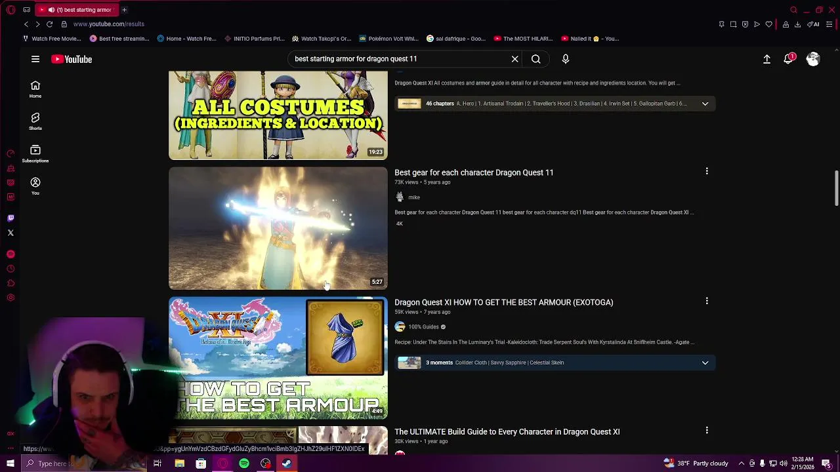Save page with the heart bookmark icon

click(768, 24)
